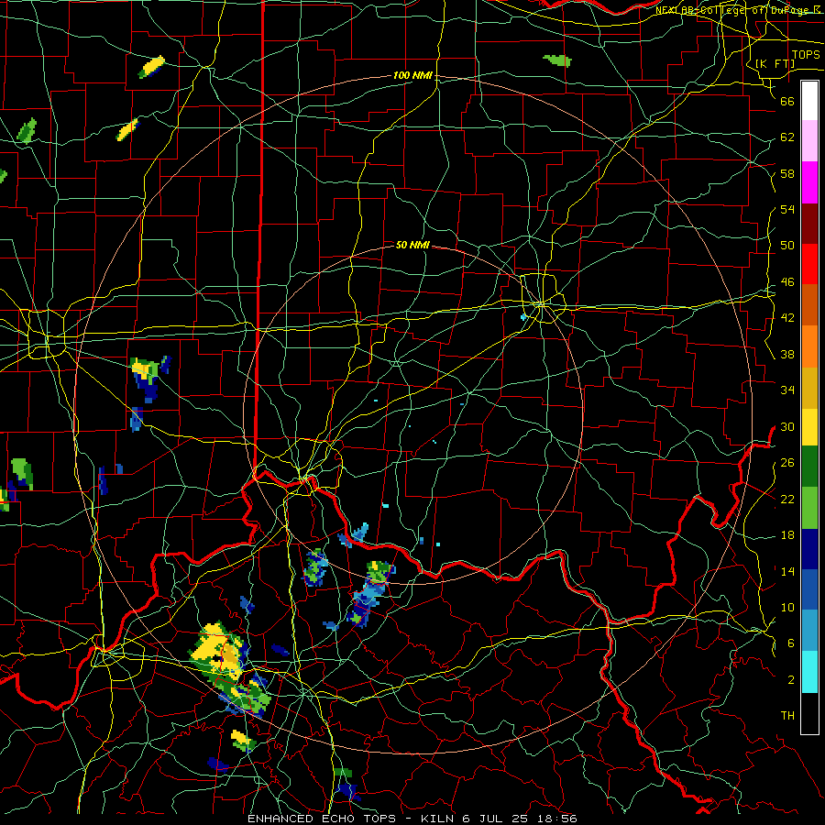Click the "TOPS" legend title
The image size is (825, 825).
click(x=806, y=55)
